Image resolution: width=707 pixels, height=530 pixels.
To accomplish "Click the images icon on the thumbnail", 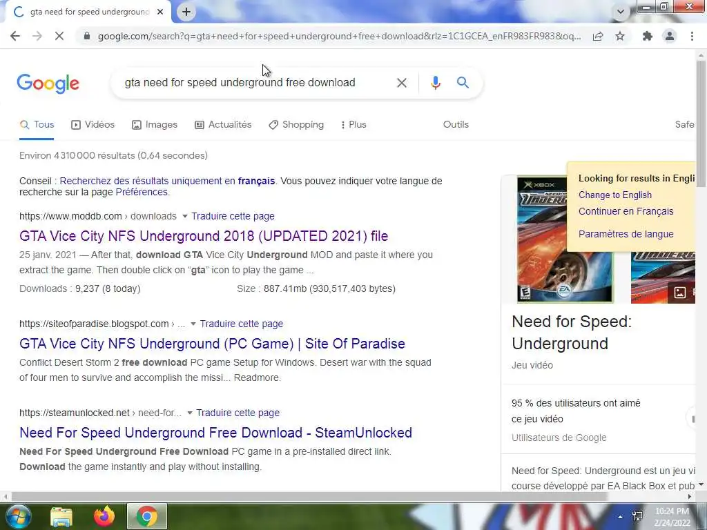I will 680,293.
